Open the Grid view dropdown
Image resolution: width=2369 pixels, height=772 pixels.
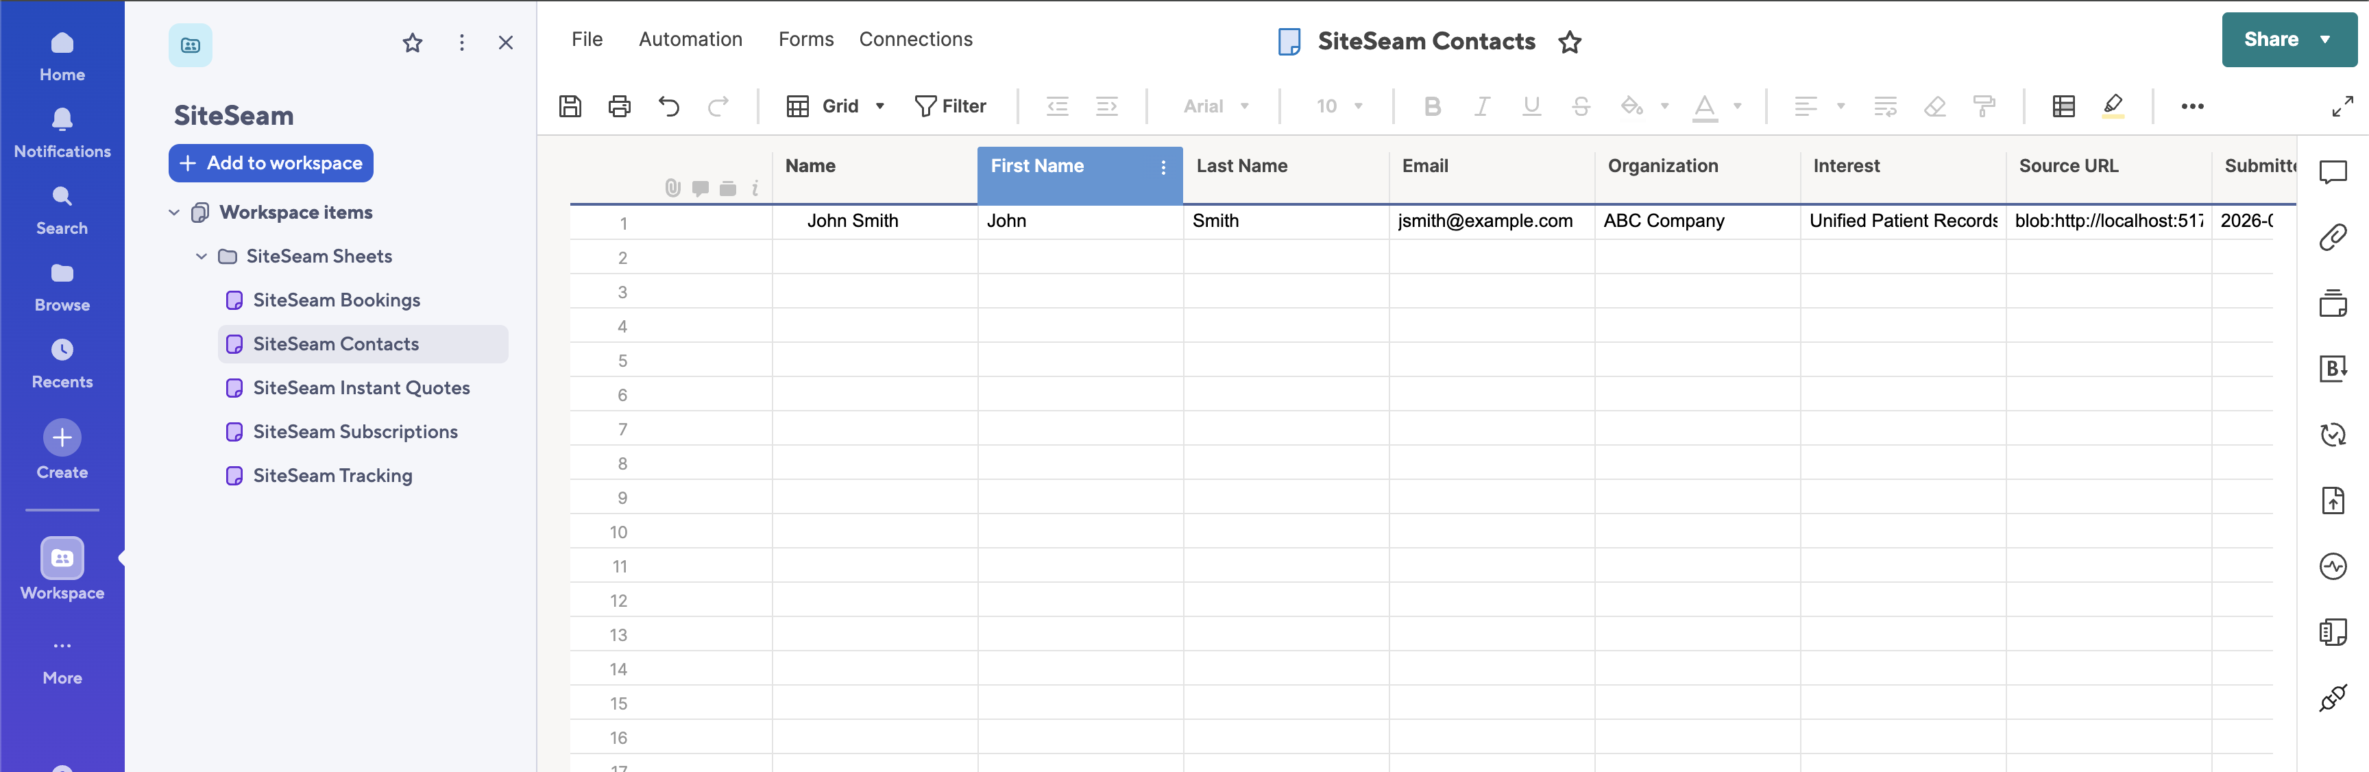point(835,106)
